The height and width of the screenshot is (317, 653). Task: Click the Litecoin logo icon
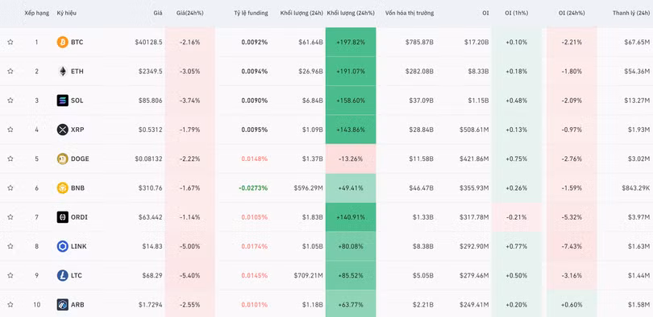pos(62,275)
